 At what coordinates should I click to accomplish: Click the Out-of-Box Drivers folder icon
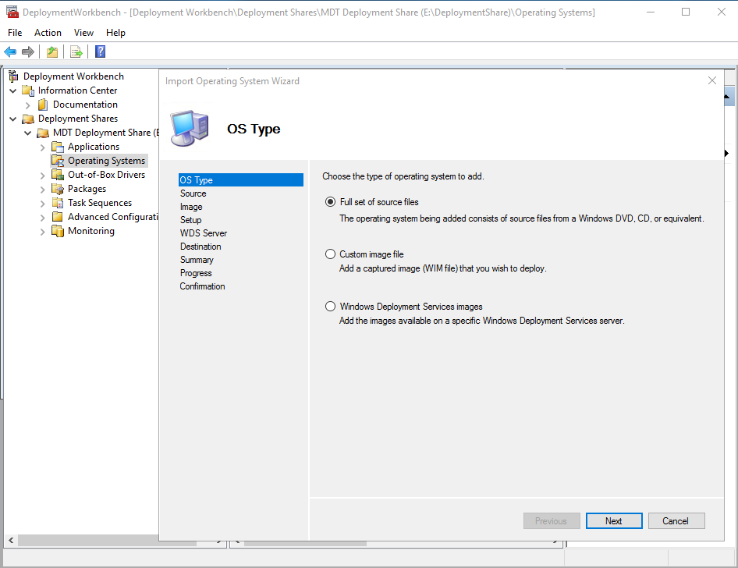[58, 175]
